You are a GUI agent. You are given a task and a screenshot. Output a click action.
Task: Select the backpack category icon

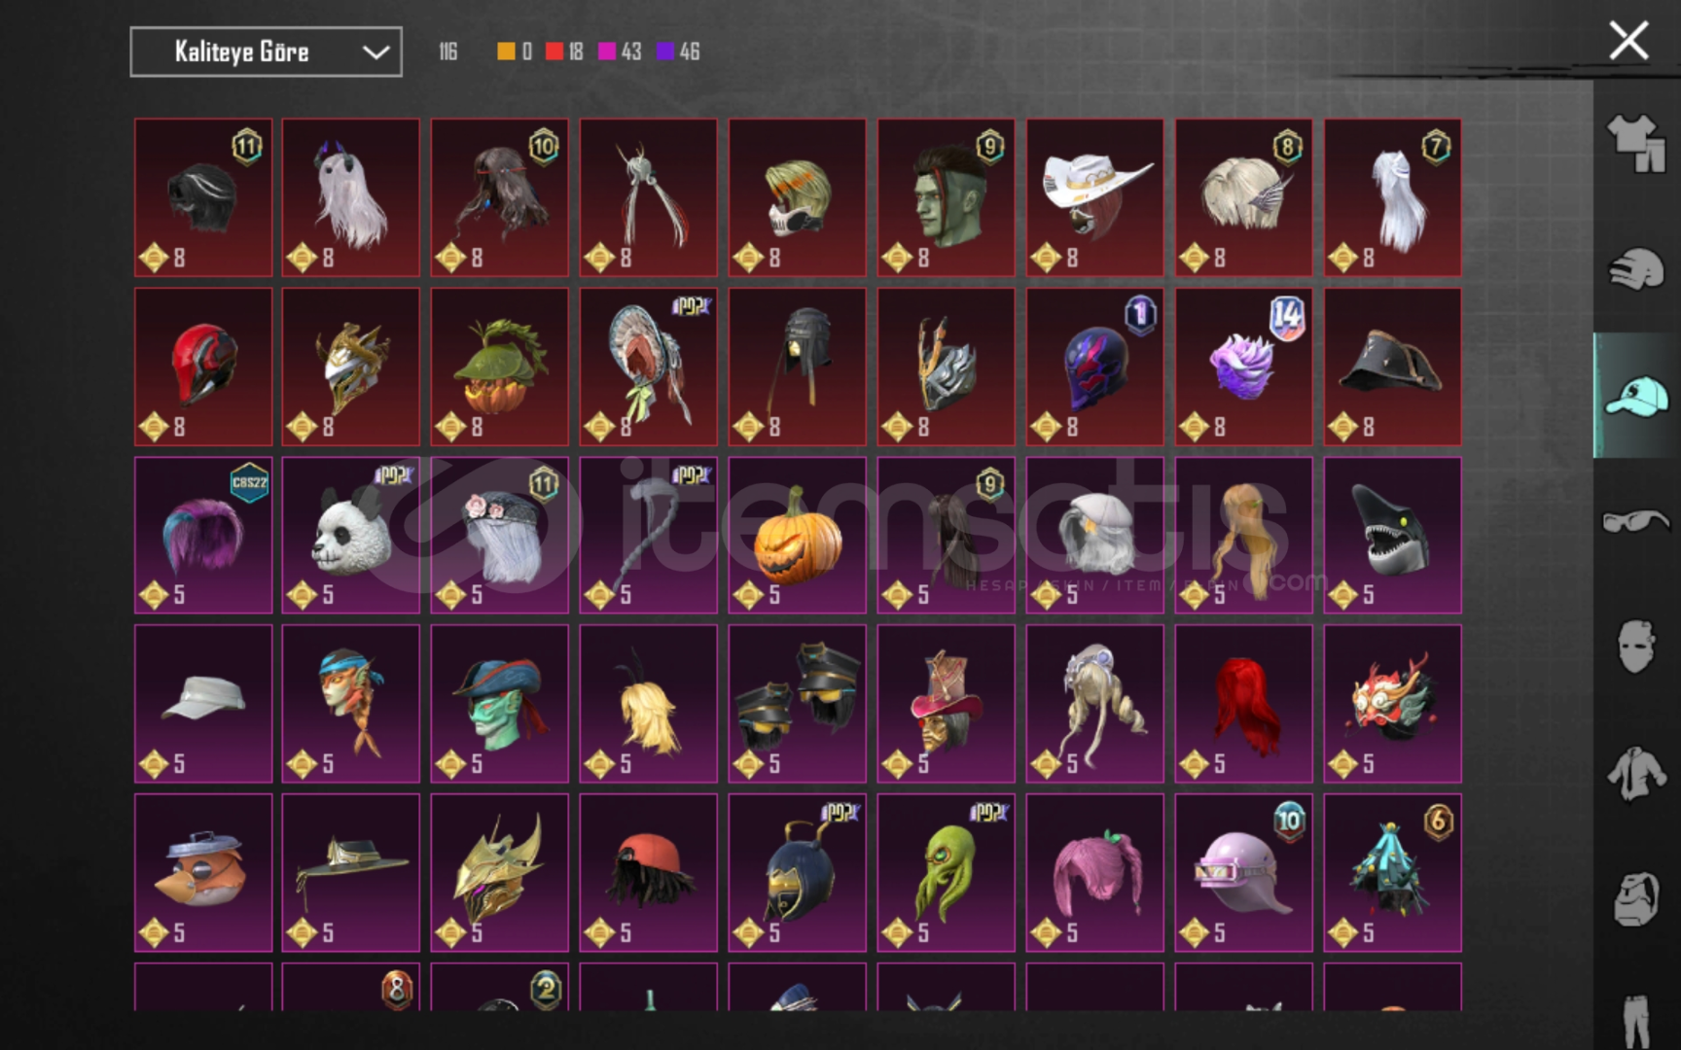pyautogui.click(x=1636, y=898)
